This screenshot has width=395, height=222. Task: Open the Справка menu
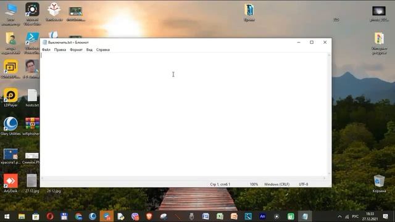(103, 50)
